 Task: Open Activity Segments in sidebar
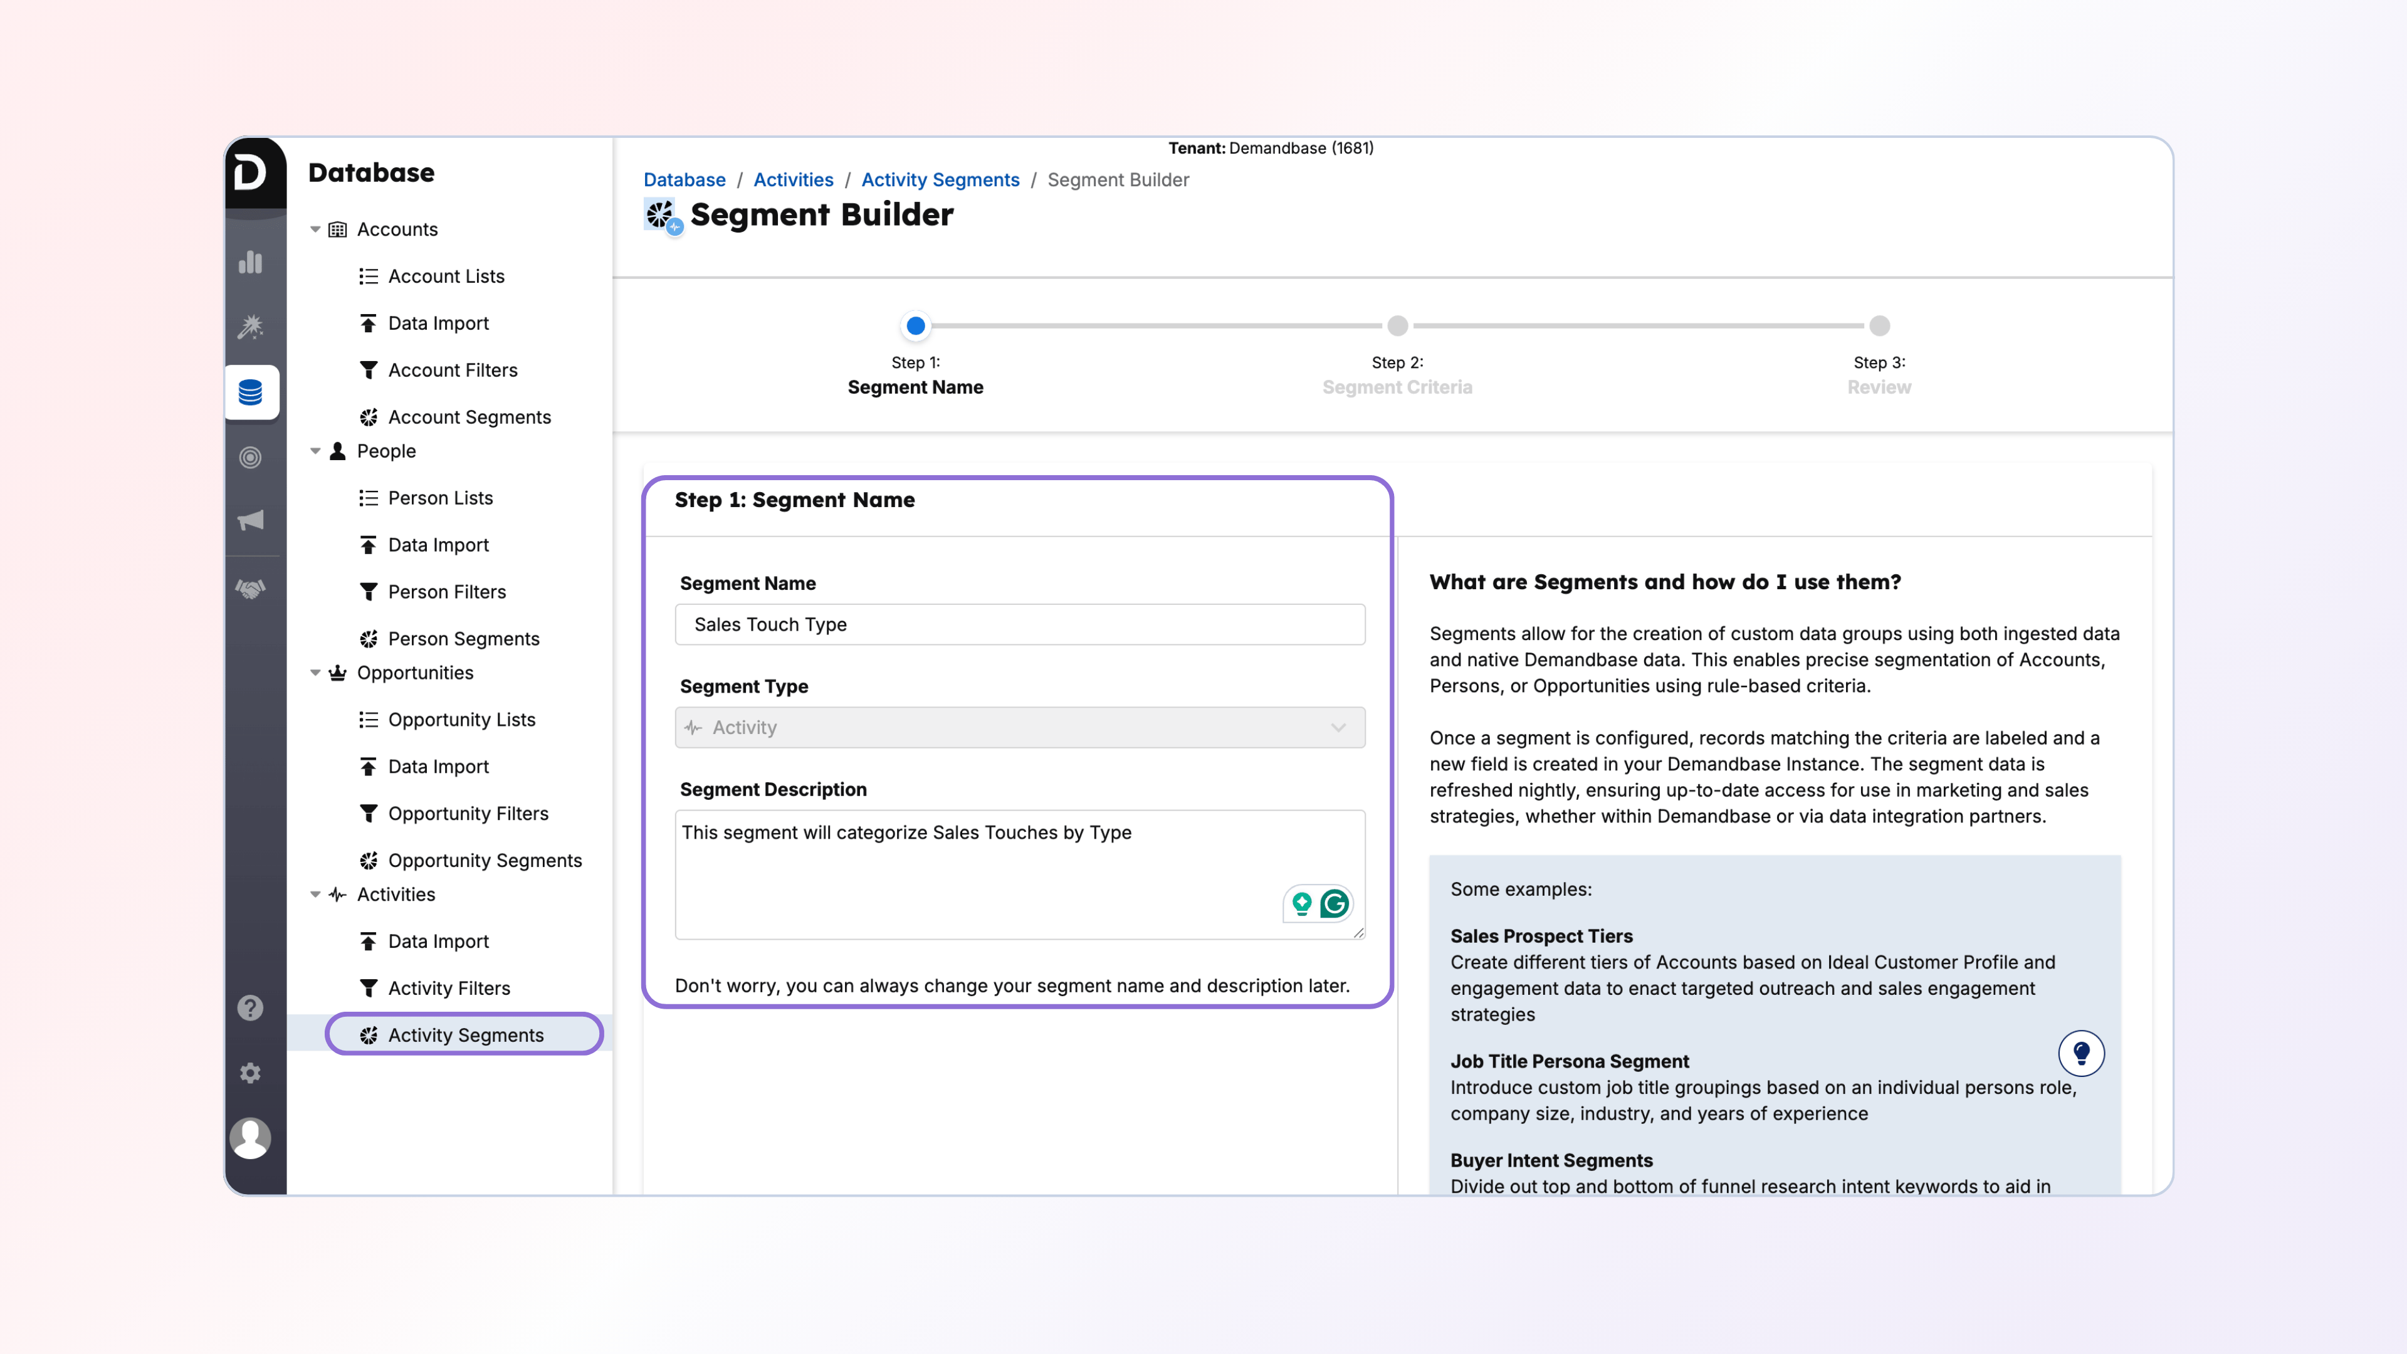465,1034
